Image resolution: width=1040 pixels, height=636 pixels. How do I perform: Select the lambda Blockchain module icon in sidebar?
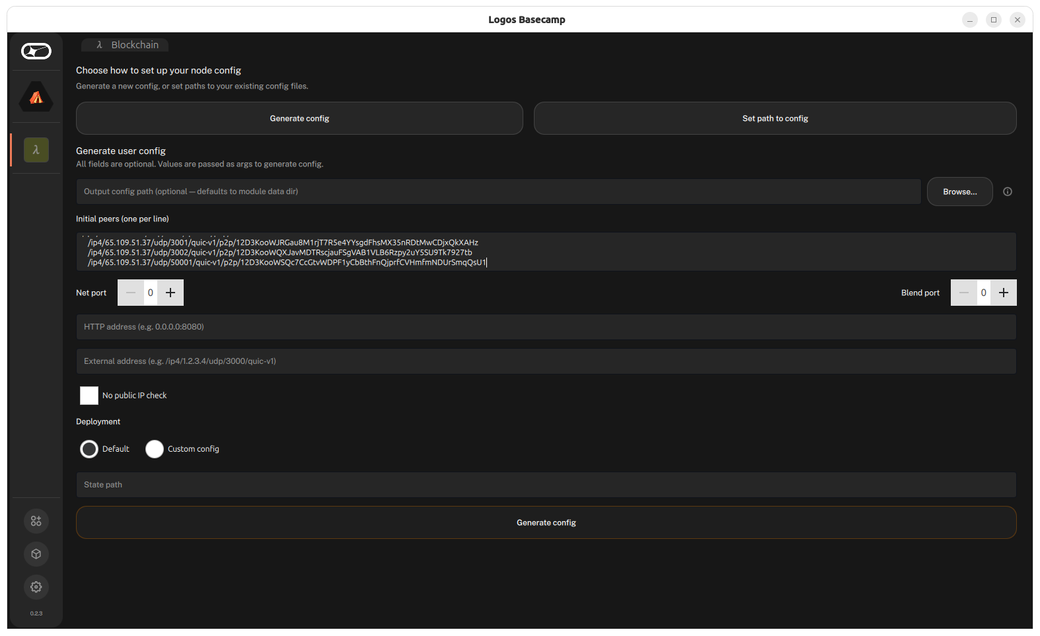36,150
